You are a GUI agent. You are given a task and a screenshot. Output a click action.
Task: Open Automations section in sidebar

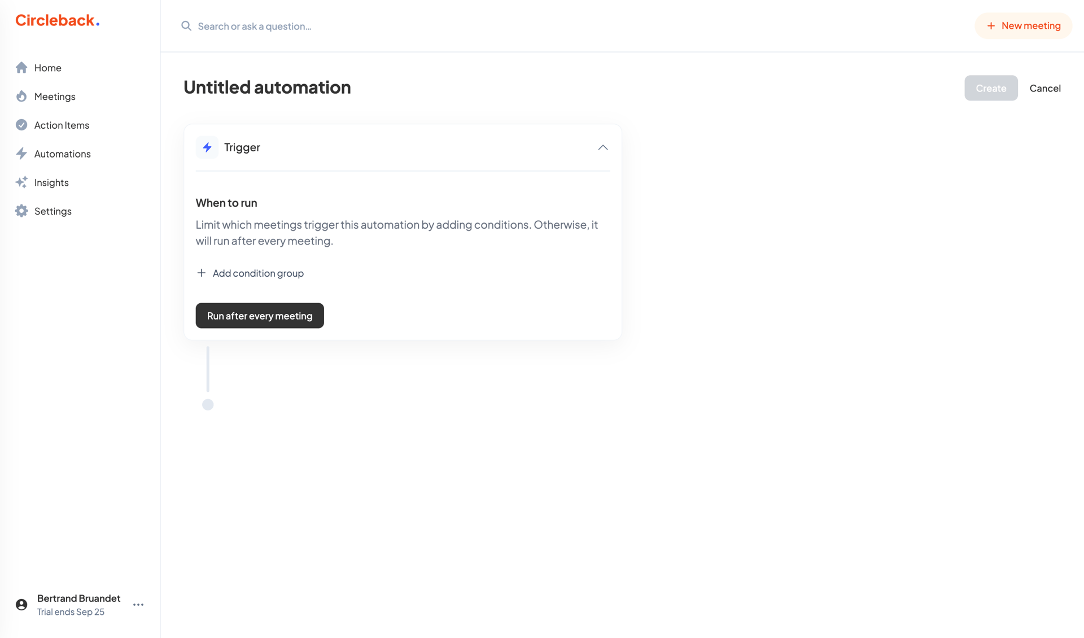(x=62, y=154)
